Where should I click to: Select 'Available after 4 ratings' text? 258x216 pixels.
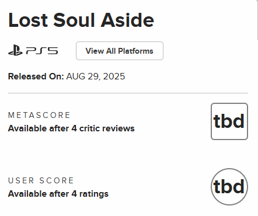(58, 194)
